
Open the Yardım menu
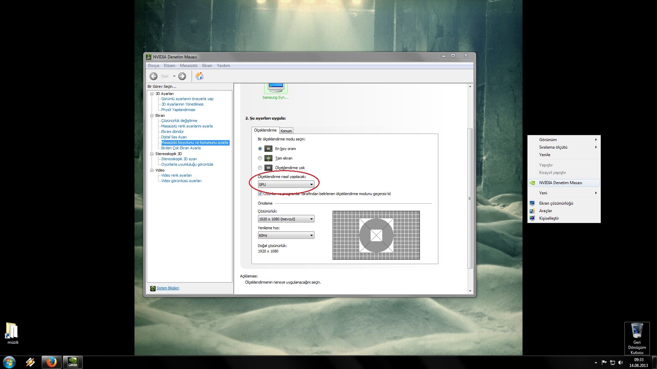click(x=223, y=66)
